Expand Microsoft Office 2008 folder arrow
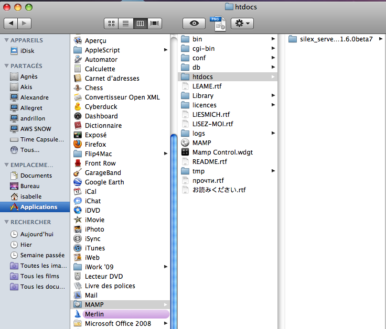Screen dimensions: 386x329 [x=166, y=323]
